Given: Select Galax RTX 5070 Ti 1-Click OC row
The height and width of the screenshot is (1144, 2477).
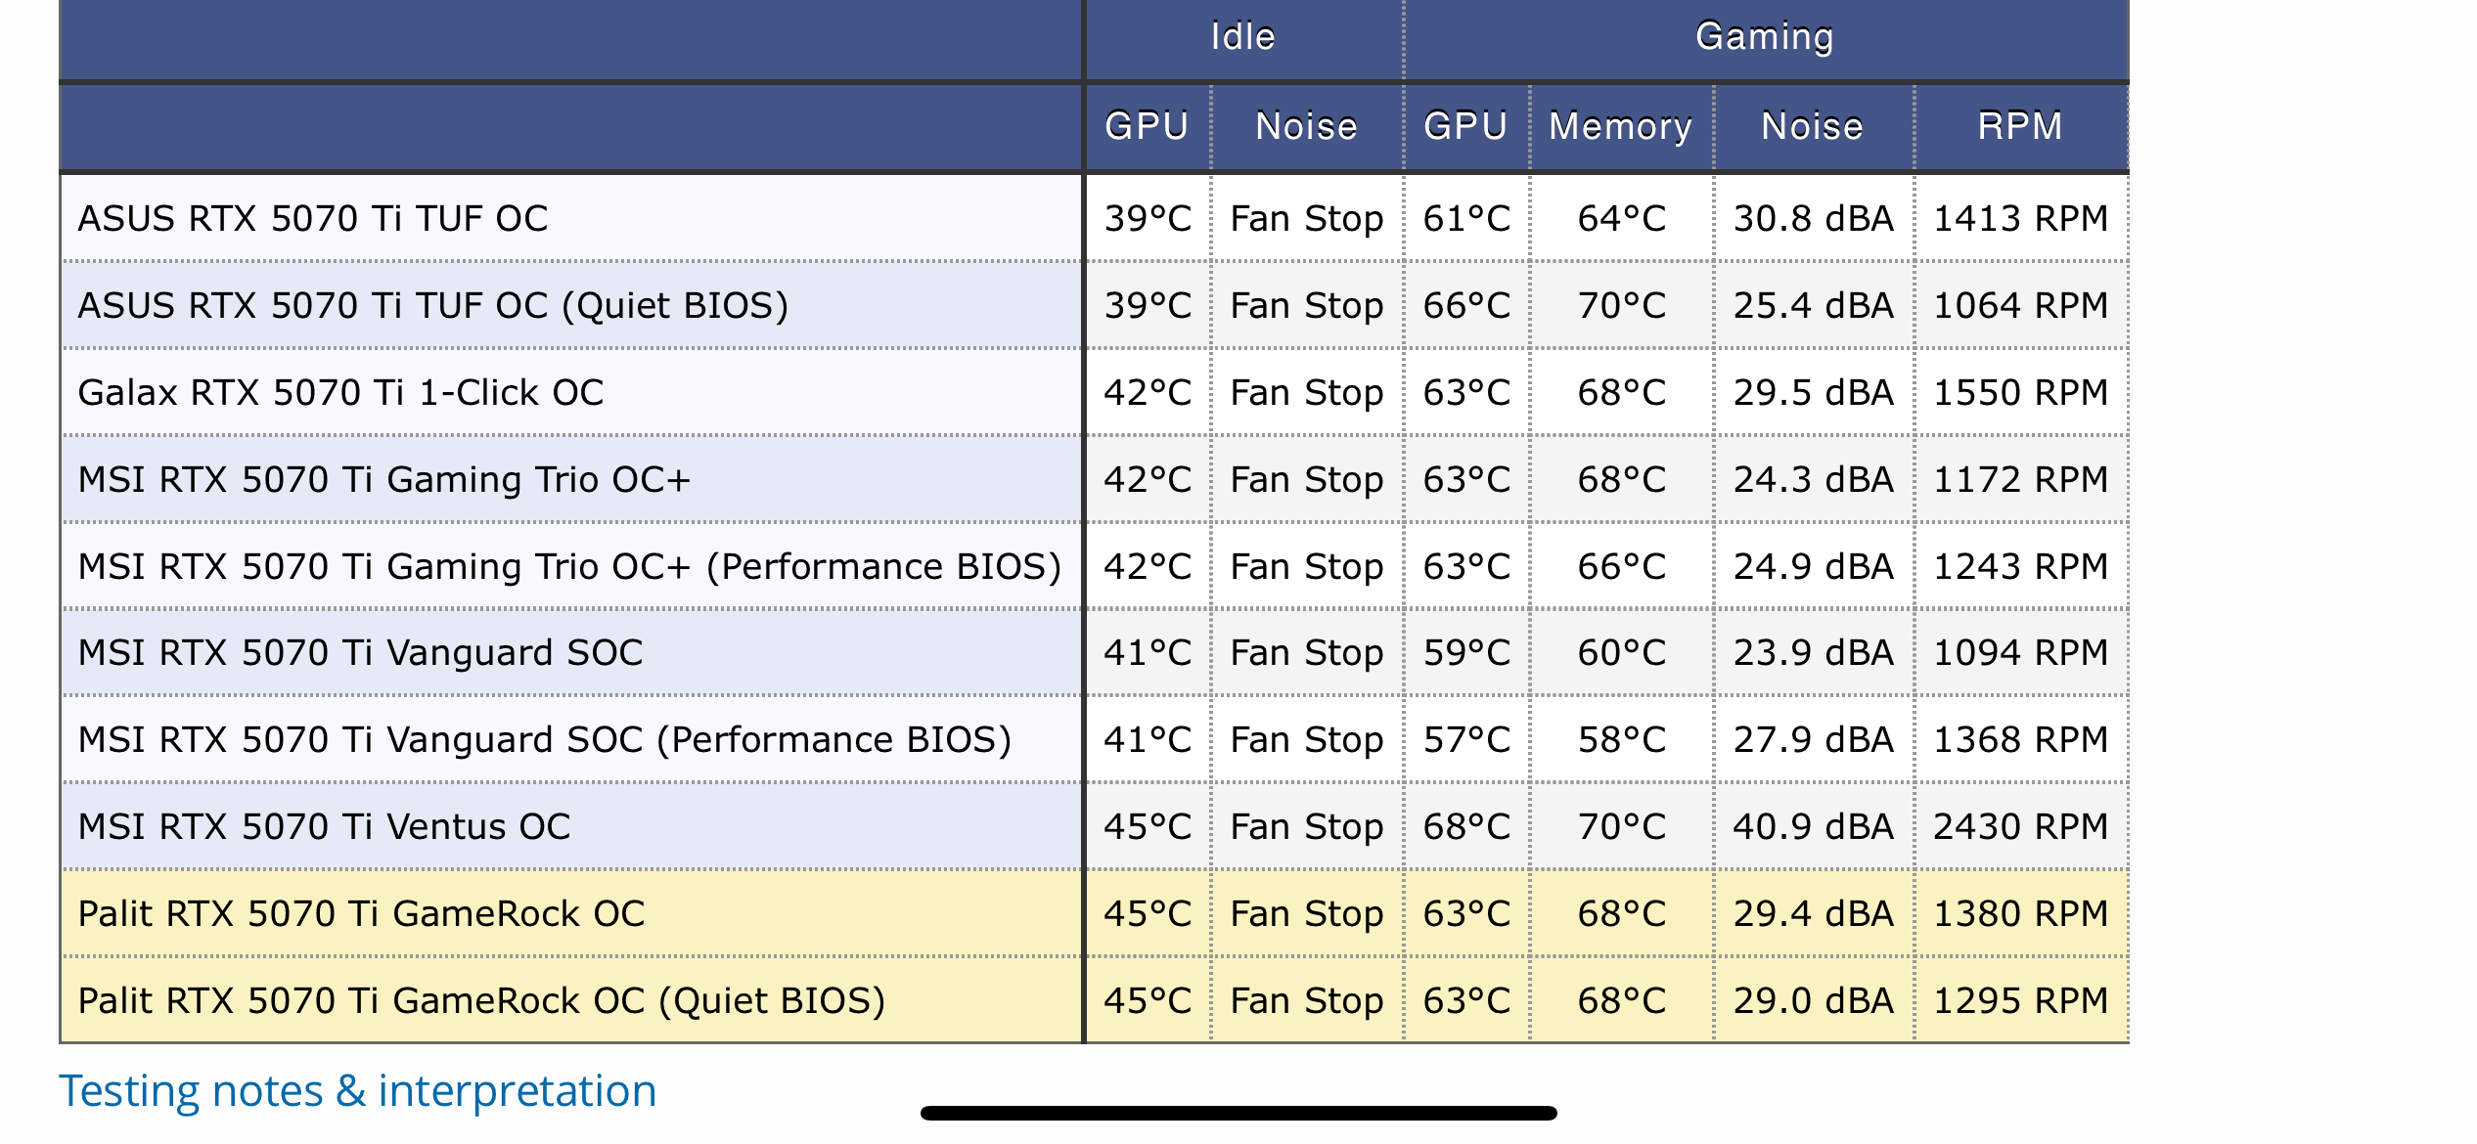Looking at the screenshot, I should (x=340, y=392).
